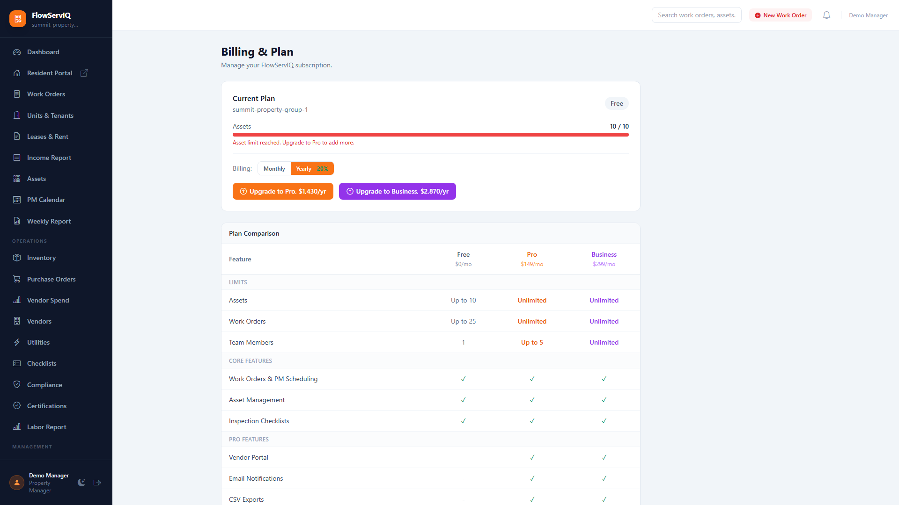
Task: Click the asset limit reached warning text
Action: pyautogui.click(x=293, y=143)
